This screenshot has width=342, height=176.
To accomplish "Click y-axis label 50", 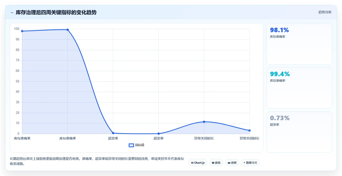I will tap(18, 81).
